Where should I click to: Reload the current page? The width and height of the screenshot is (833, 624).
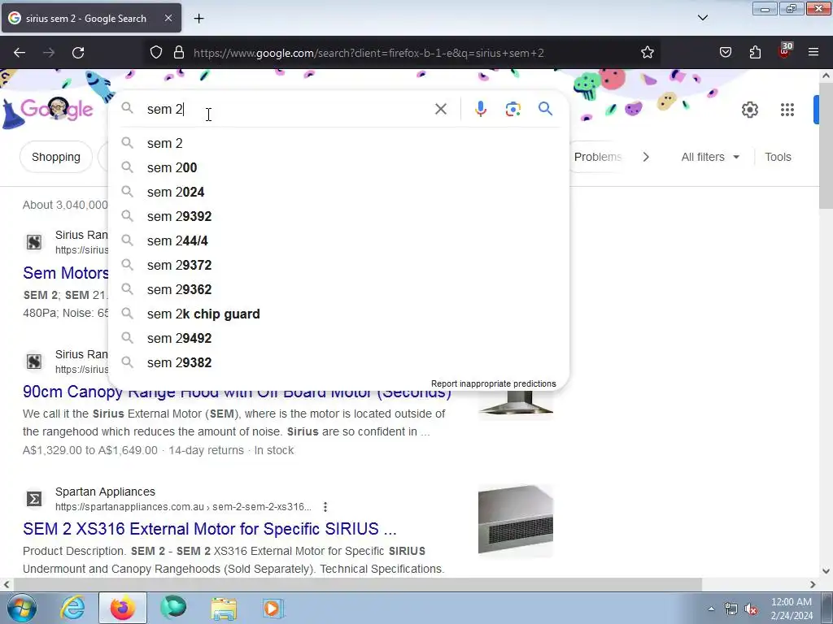point(78,53)
